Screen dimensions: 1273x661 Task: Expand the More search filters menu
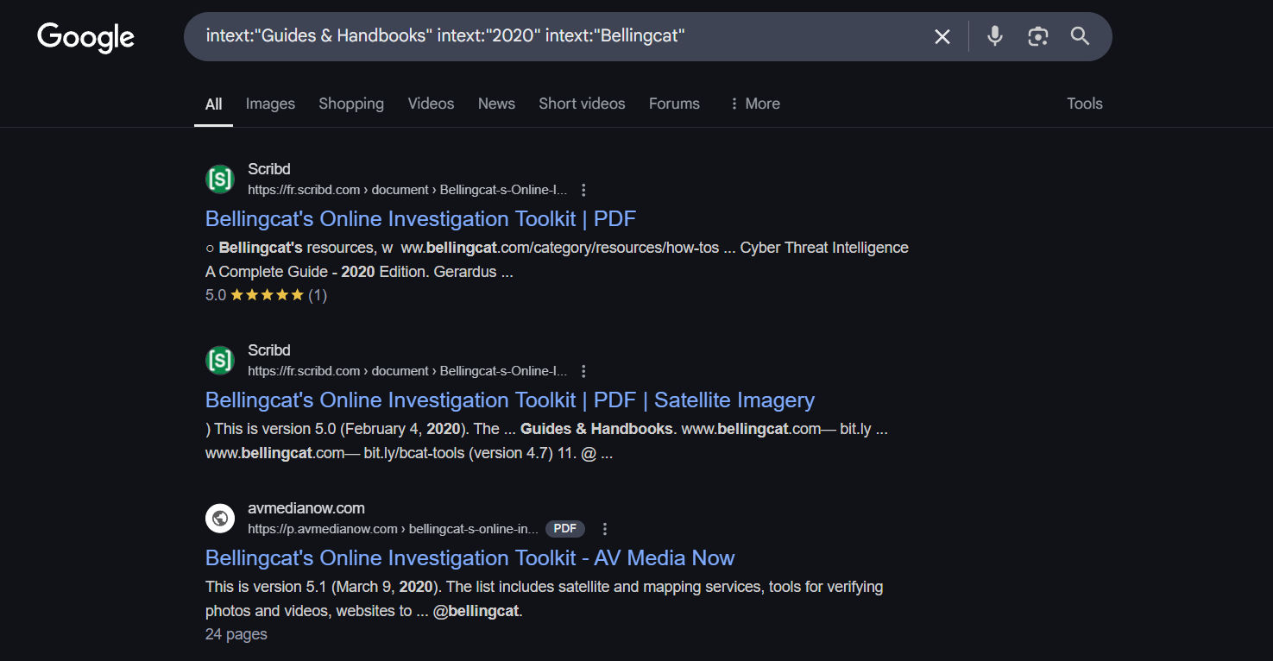754,104
